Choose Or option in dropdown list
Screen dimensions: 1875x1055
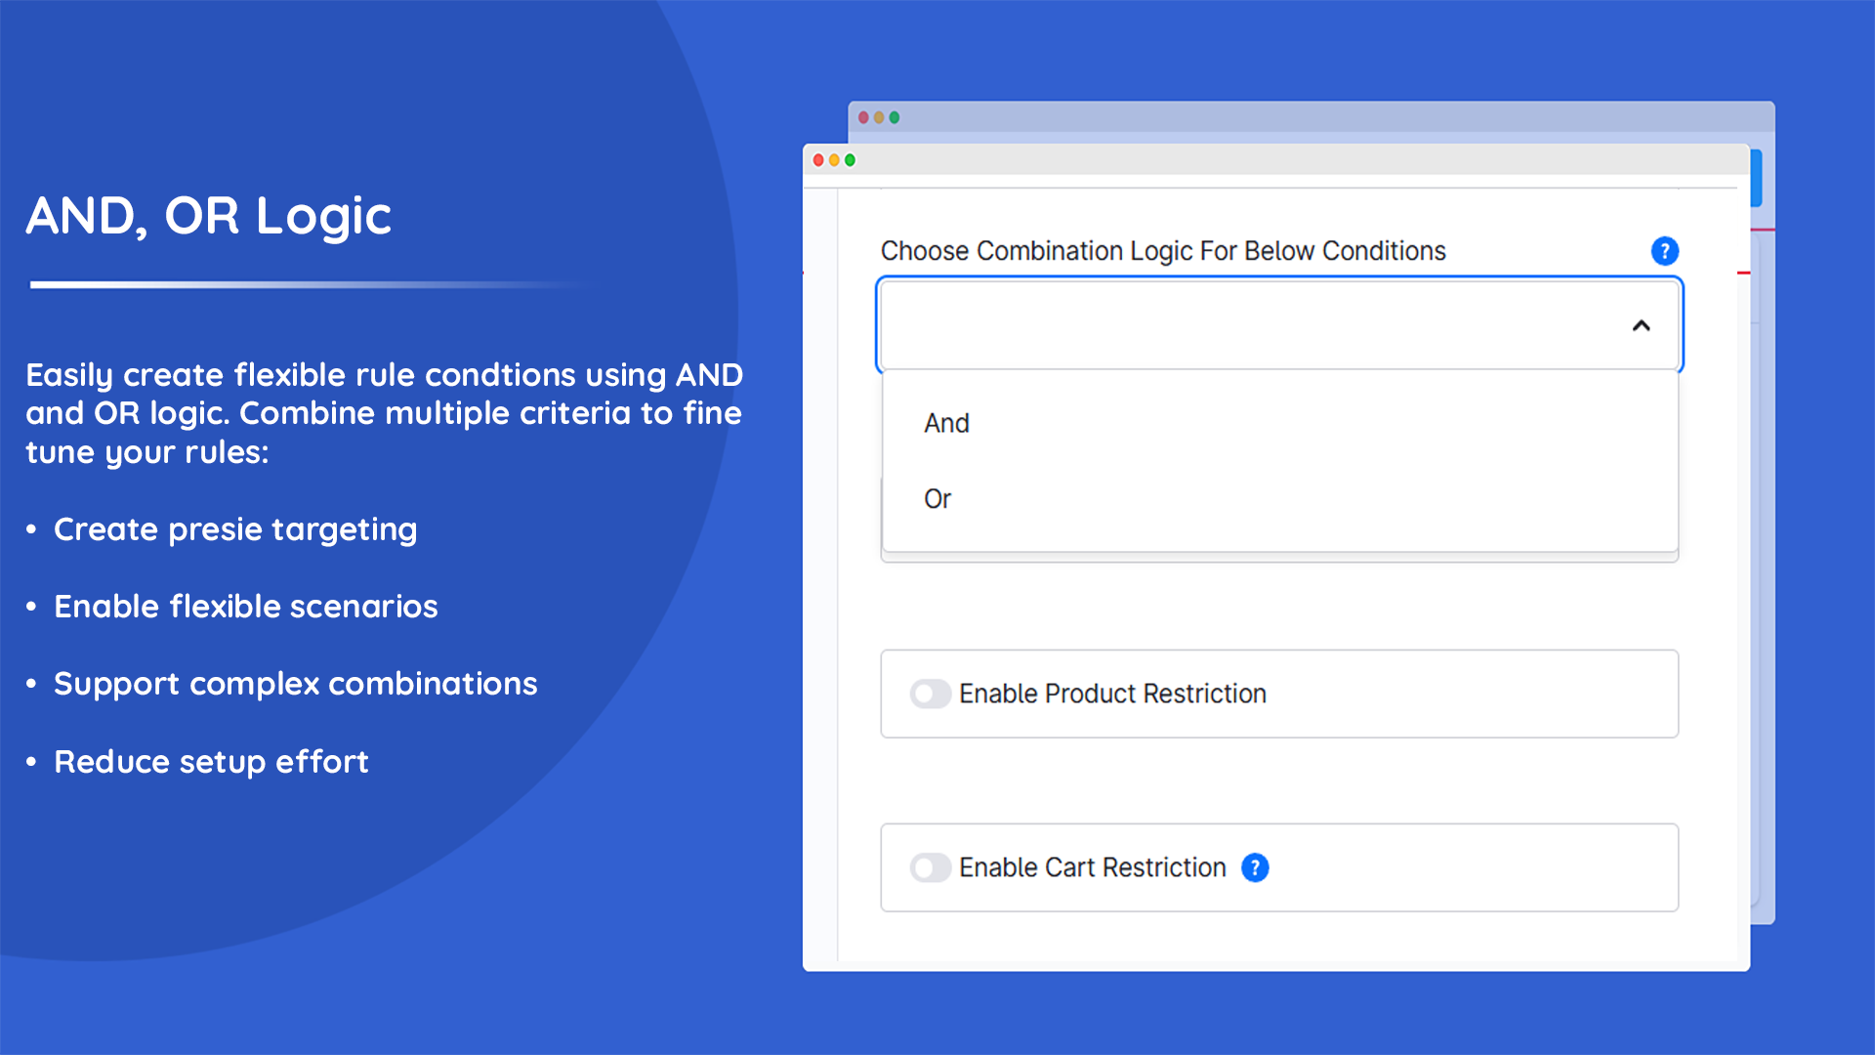point(937,499)
